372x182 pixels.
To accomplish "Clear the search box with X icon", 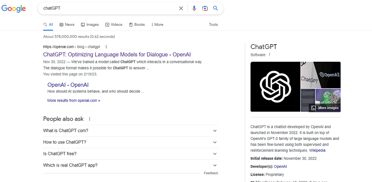I will tap(181, 8).
